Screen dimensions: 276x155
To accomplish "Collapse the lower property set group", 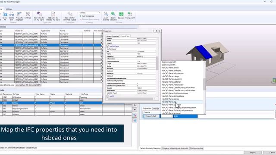I will pyautogui.click(x=107, y=96).
